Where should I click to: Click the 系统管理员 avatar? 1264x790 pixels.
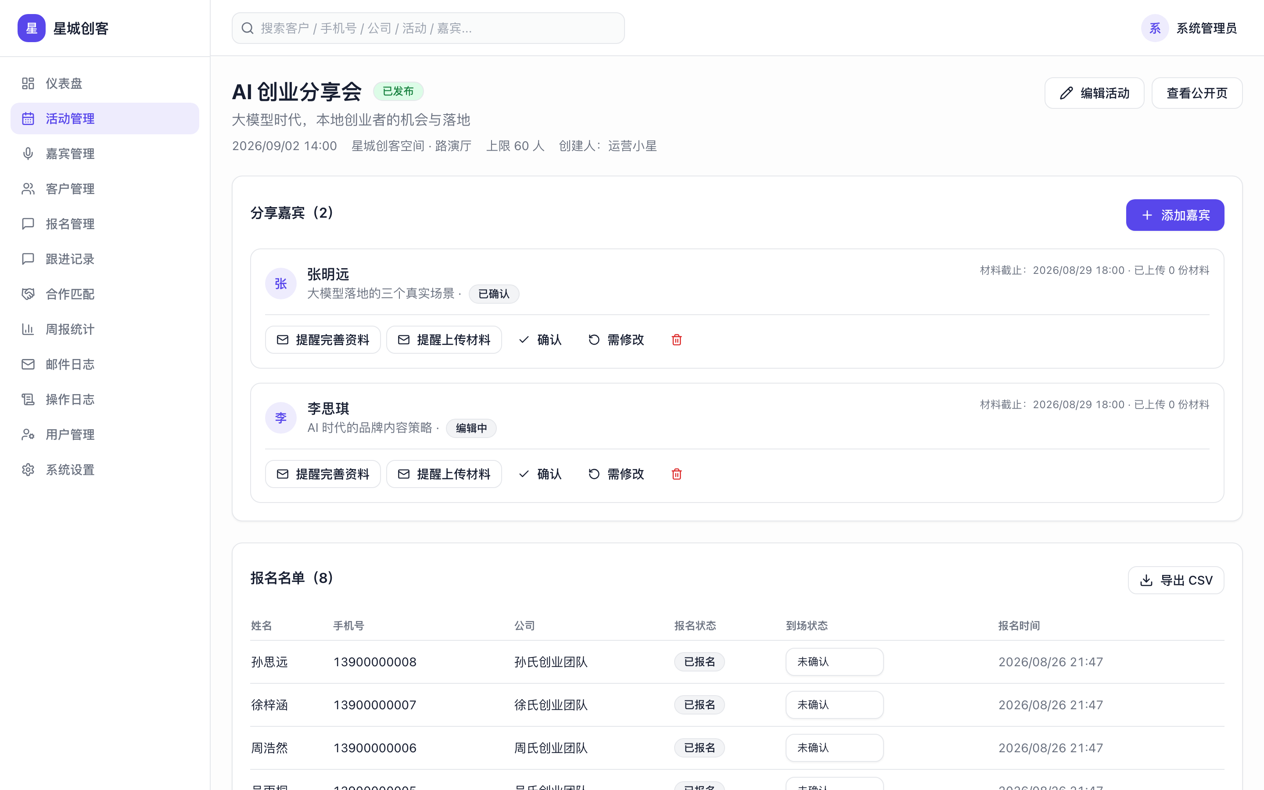point(1155,28)
